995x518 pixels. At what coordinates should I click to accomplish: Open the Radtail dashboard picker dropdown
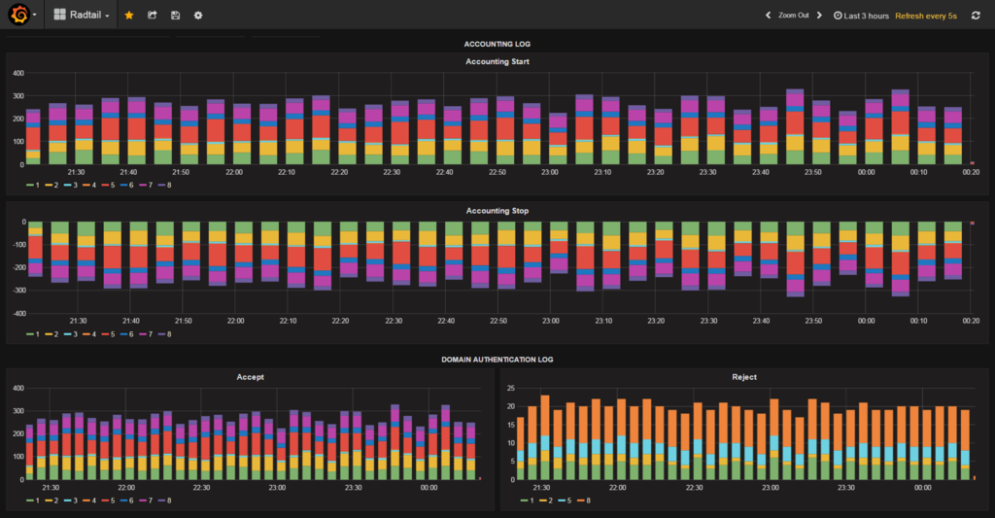tap(82, 15)
